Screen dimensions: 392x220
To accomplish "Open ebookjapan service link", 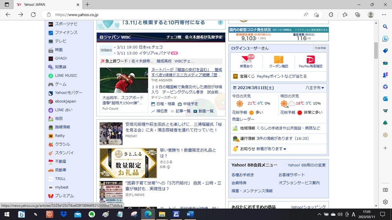I will (x=65, y=101).
